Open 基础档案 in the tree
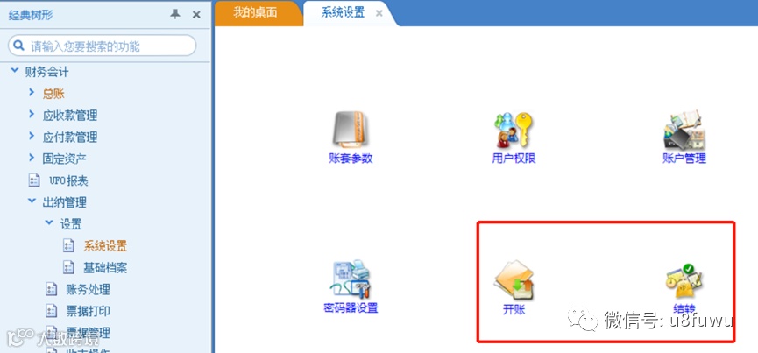Screen dimensions: 758x353 click(x=105, y=267)
